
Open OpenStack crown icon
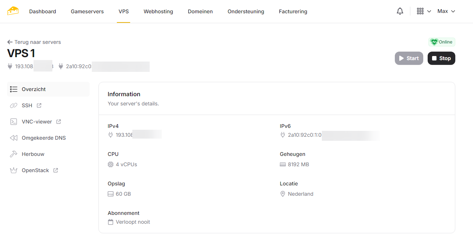click(14, 170)
